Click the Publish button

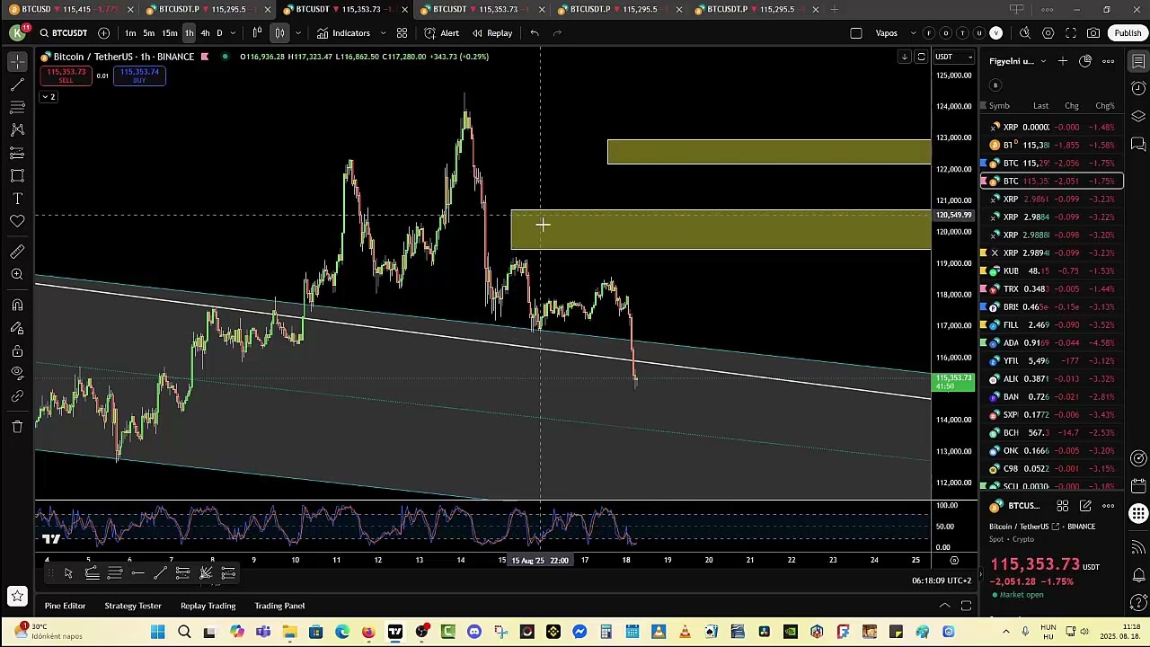click(1128, 33)
